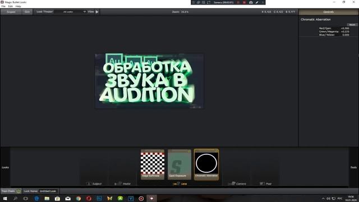Image resolution: width=359 pixels, height=202 pixels.
Task: Open the Tools drawer on the right
Action: pos(353,167)
